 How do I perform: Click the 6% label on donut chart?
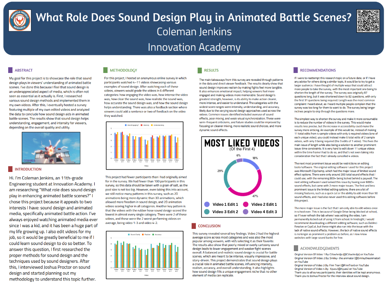pyautogui.click(x=238, y=155)
